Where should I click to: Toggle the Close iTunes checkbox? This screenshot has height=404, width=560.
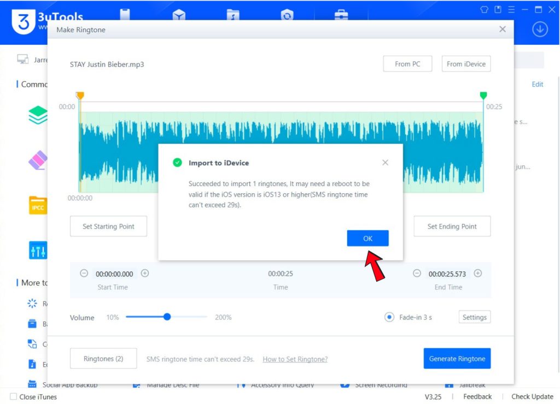click(x=14, y=396)
